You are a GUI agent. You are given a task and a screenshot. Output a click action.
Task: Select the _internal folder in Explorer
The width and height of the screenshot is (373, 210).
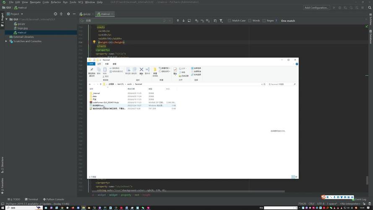click(96, 93)
